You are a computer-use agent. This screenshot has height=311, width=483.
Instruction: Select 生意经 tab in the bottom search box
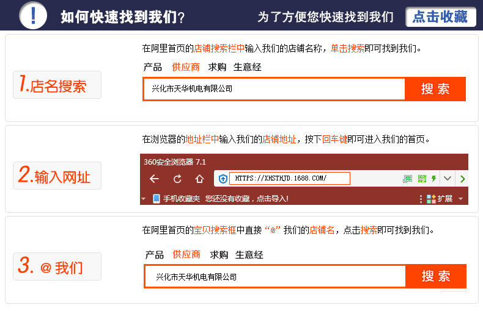[249, 255]
